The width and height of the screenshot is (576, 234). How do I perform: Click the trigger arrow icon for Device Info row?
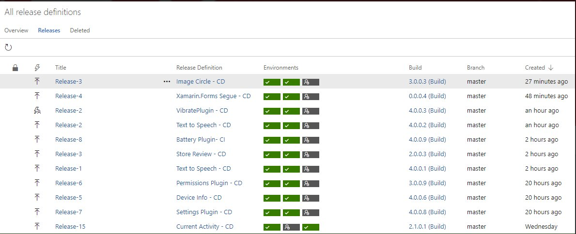tap(37, 197)
